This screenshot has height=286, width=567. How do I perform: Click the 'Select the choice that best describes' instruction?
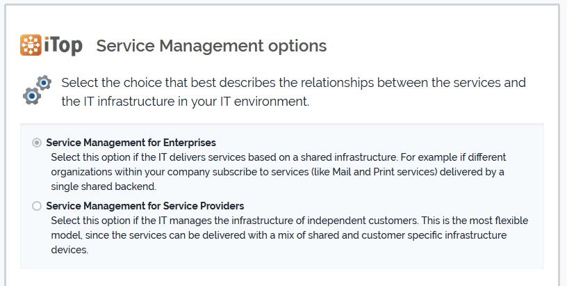tap(293, 83)
